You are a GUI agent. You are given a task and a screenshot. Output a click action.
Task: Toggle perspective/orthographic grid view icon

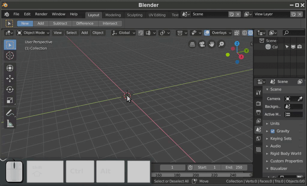pyautogui.click(x=192, y=44)
